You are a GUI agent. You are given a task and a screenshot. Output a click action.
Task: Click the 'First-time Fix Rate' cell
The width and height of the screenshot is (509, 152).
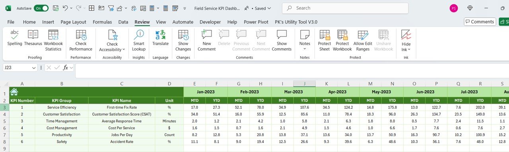[122, 107]
